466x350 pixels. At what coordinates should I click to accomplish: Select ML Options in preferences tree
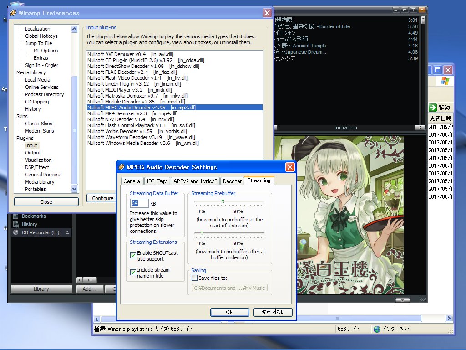click(x=46, y=51)
